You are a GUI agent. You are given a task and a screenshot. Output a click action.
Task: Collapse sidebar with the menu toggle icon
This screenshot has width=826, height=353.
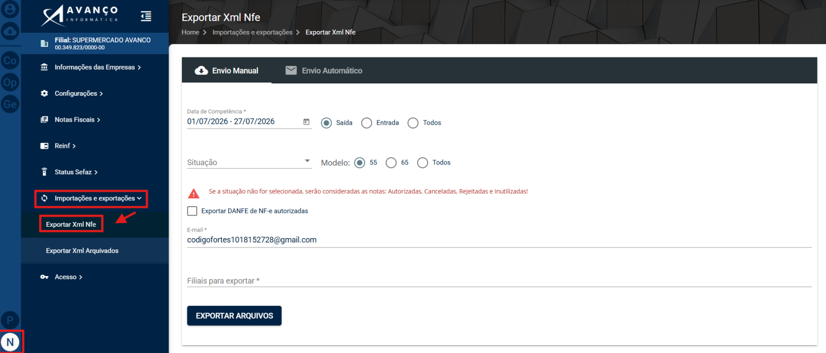[x=146, y=16]
